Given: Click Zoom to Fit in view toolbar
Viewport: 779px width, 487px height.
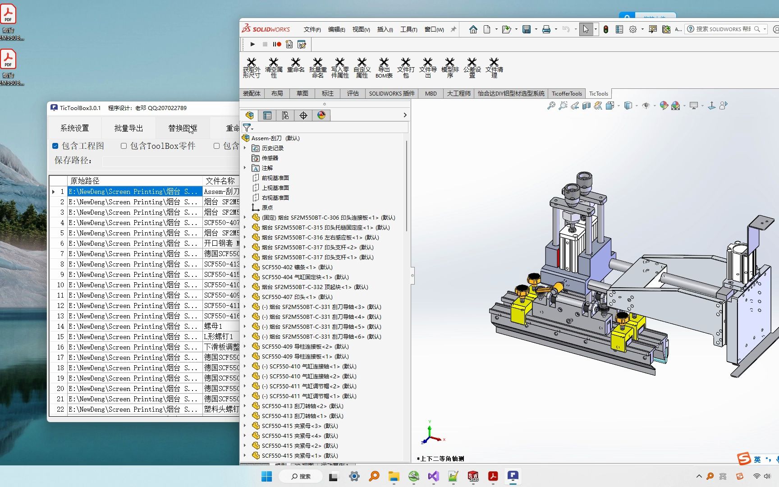Looking at the screenshot, I should pos(551,106).
